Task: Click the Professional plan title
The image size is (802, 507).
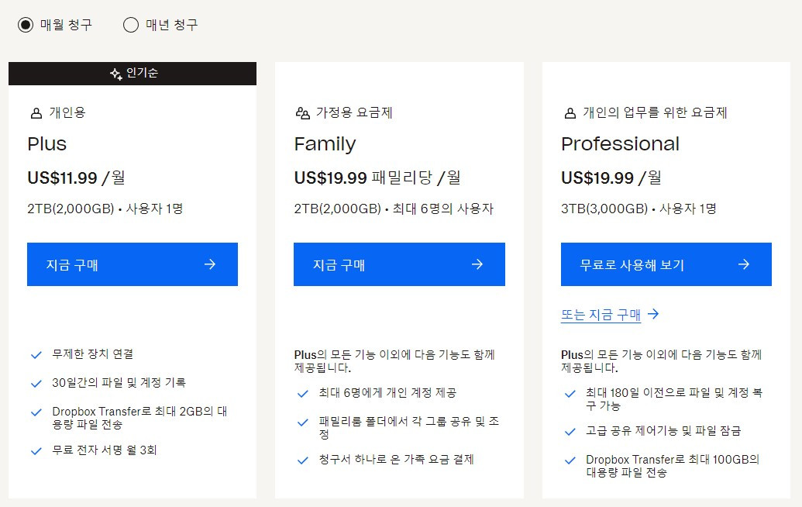Action: click(x=620, y=143)
